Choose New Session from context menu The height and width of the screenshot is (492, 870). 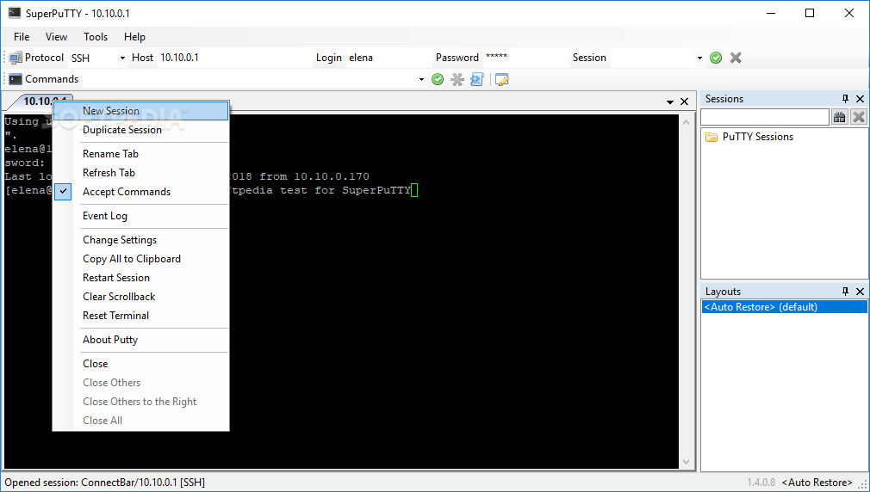(x=141, y=111)
